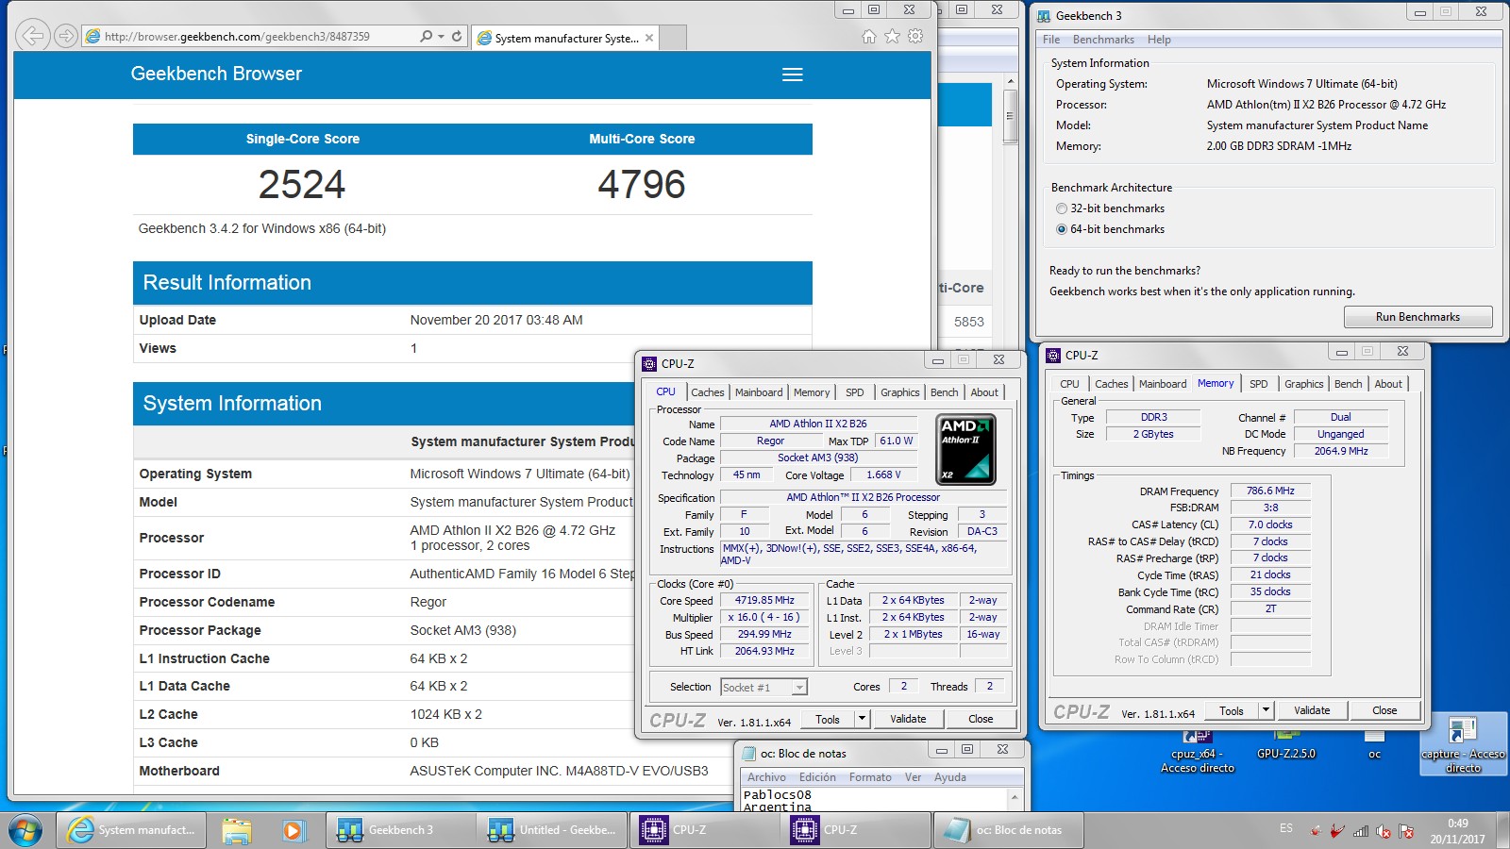Switch to first CPU-Z taskbar button
The height and width of the screenshot is (849, 1510).
[x=703, y=830]
